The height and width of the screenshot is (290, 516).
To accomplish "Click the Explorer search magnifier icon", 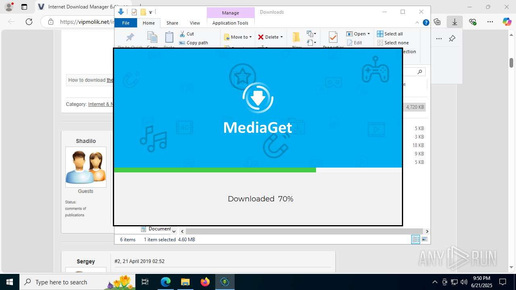I will (x=420, y=72).
